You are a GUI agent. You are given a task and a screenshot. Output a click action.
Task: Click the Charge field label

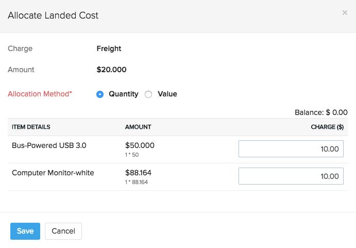click(x=20, y=48)
